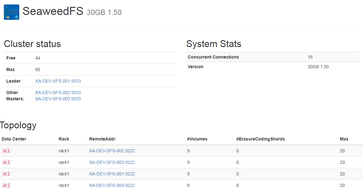The height and width of the screenshot is (195, 363).
Task: Click the #ErasureCodingShards column header
Action: click(260, 139)
